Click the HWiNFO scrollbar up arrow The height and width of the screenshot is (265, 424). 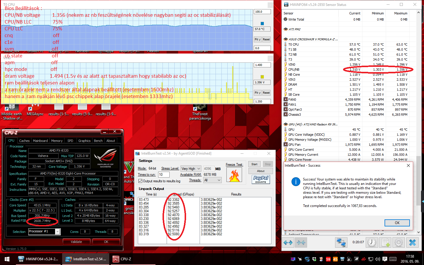[419, 13]
